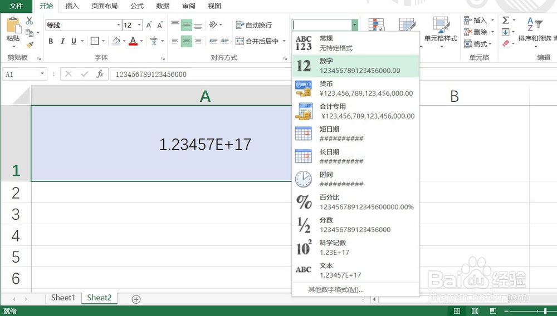
Task: Click the phonetic guide wén icon
Action: coord(154,41)
